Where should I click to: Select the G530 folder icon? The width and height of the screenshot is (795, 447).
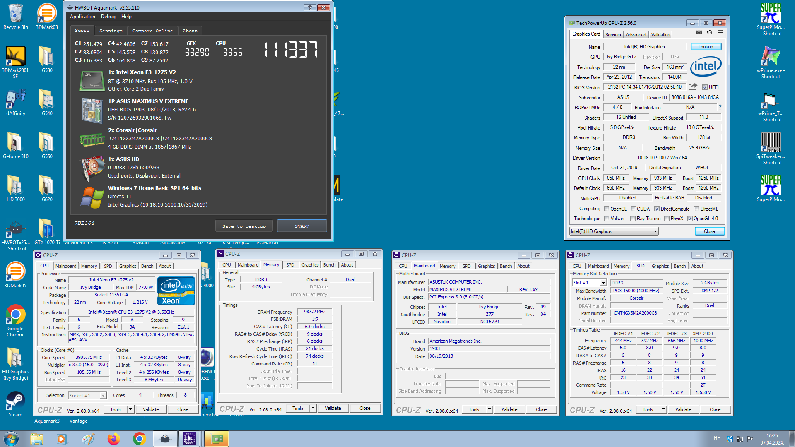pos(47,60)
